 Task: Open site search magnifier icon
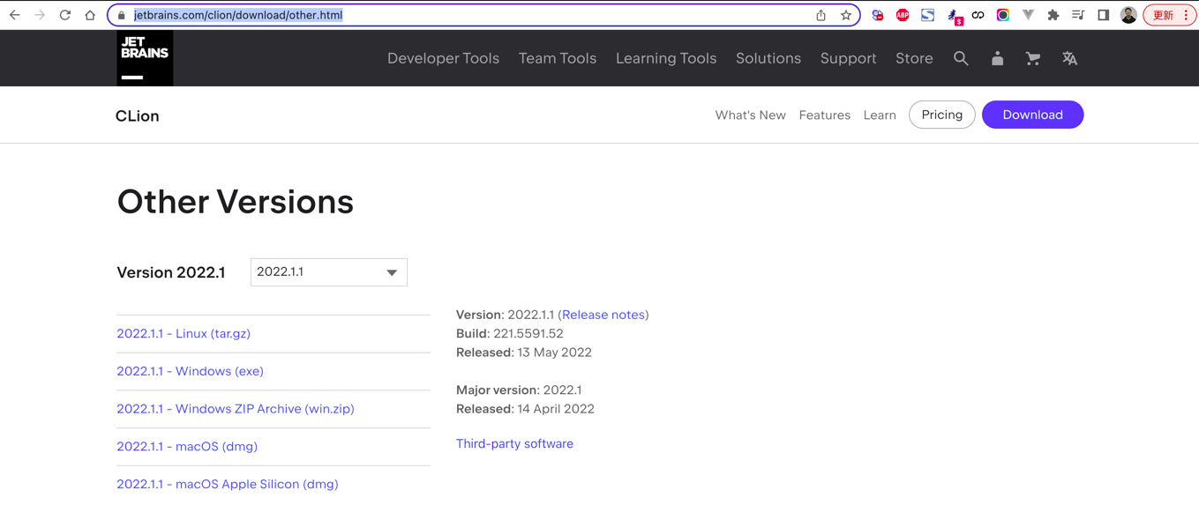[x=961, y=58]
